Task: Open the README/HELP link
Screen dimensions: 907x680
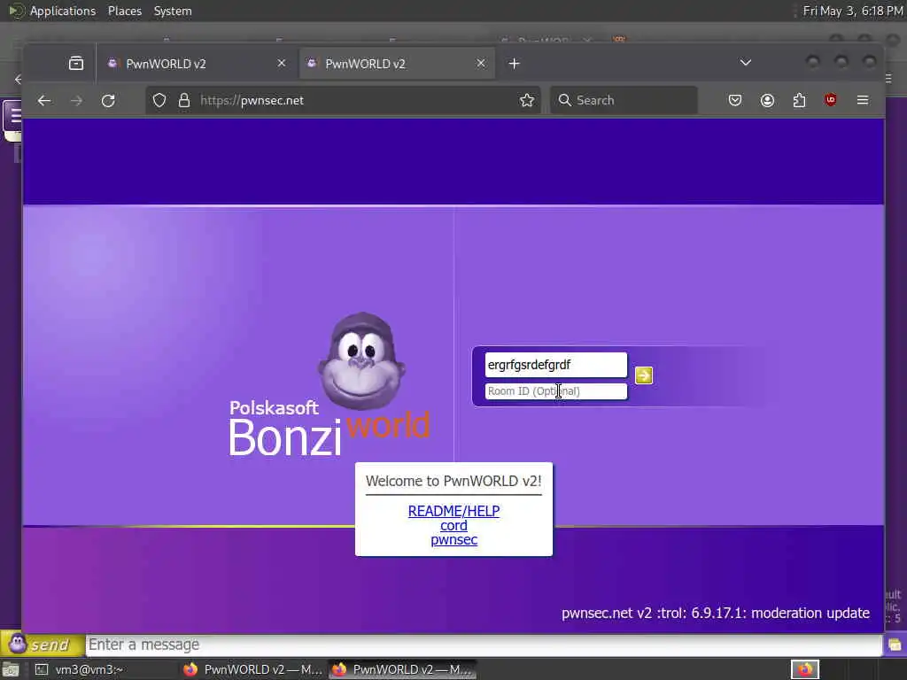Action: click(454, 511)
